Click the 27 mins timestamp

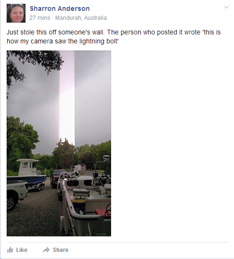(40, 17)
